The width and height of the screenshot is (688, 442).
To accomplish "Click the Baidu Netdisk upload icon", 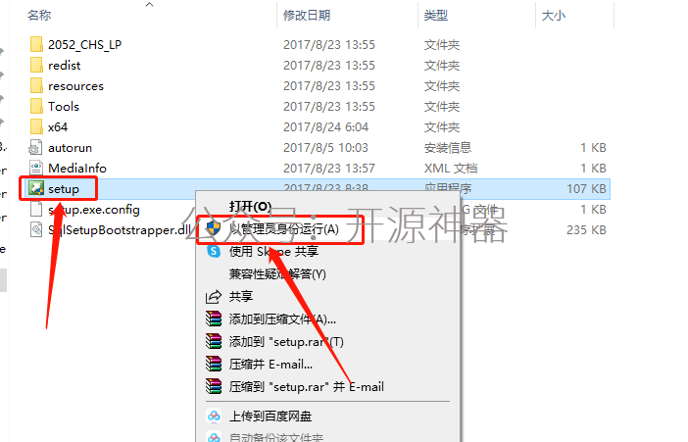I will (214, 416).
